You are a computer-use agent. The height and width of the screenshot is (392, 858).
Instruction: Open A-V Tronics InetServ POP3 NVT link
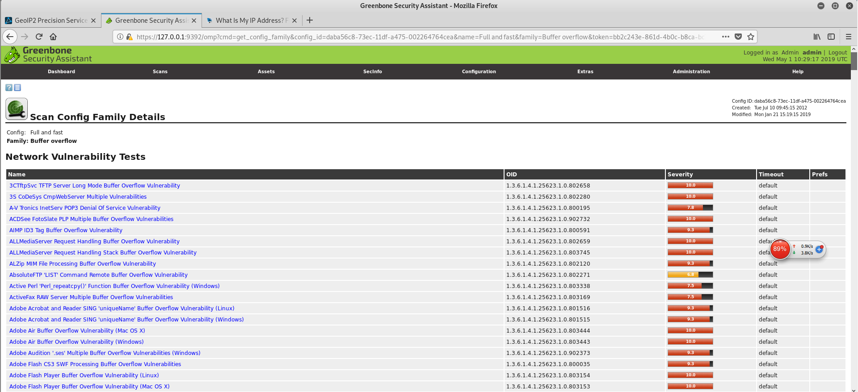pos(85,208)
